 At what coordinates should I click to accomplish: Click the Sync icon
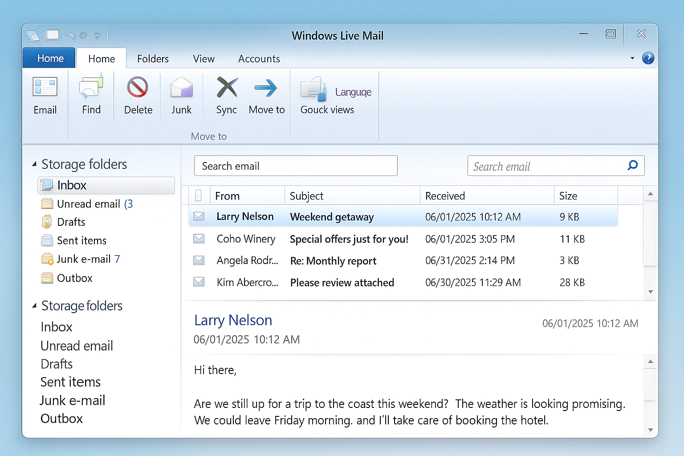(x=227, y=87)
